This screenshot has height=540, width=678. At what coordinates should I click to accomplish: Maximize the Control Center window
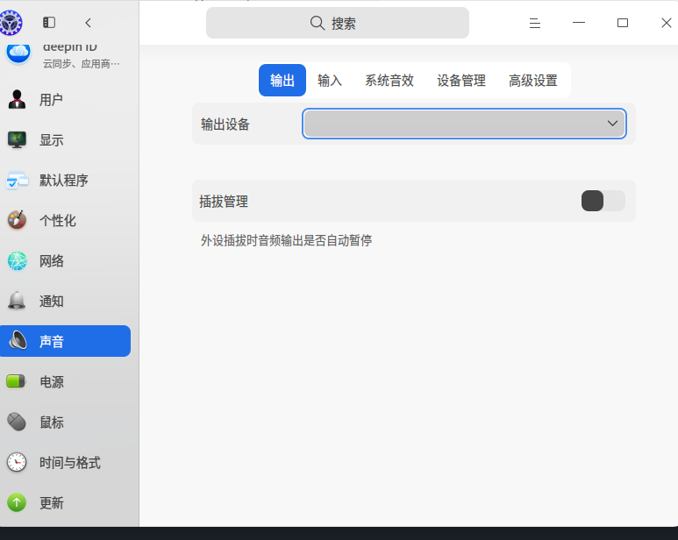[622, 23]
